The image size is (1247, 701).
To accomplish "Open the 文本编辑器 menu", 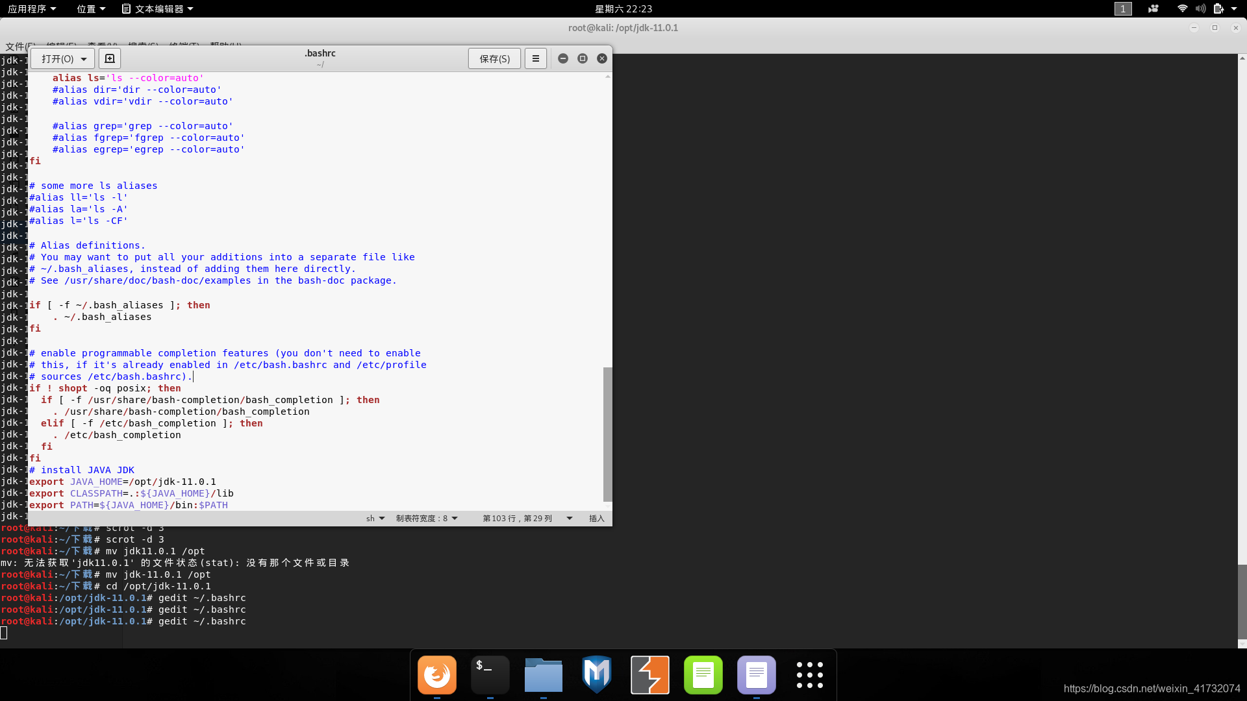I will point(157,8).
